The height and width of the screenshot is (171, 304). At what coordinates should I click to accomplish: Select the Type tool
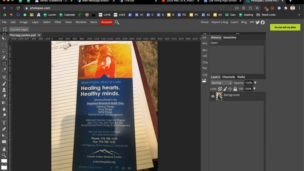point(4,123)
